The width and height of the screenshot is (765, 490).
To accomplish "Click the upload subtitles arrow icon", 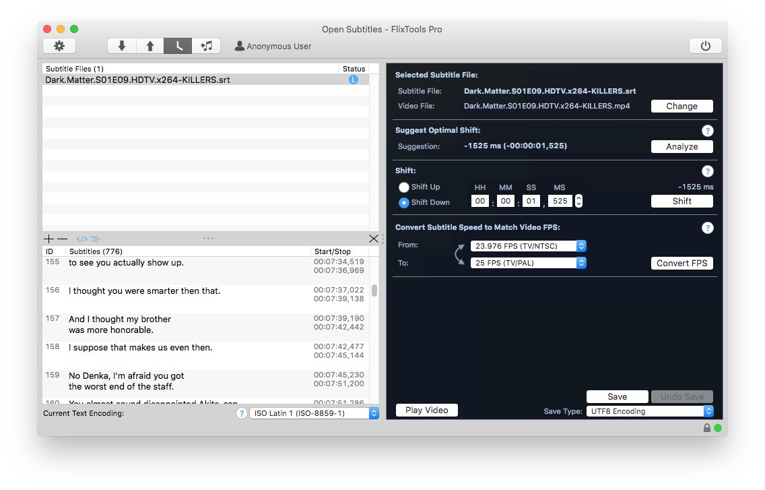I will [x=149, y=46].
